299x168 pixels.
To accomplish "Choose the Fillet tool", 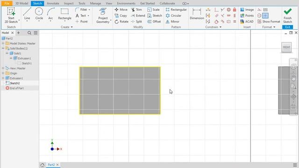I will coord(81,9).
